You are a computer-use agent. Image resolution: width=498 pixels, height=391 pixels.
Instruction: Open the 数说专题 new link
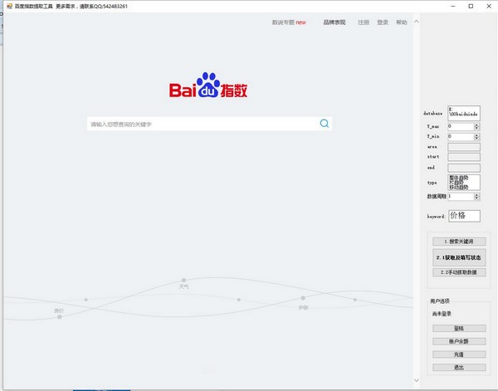pyautogui.click(x=289, y=22)
